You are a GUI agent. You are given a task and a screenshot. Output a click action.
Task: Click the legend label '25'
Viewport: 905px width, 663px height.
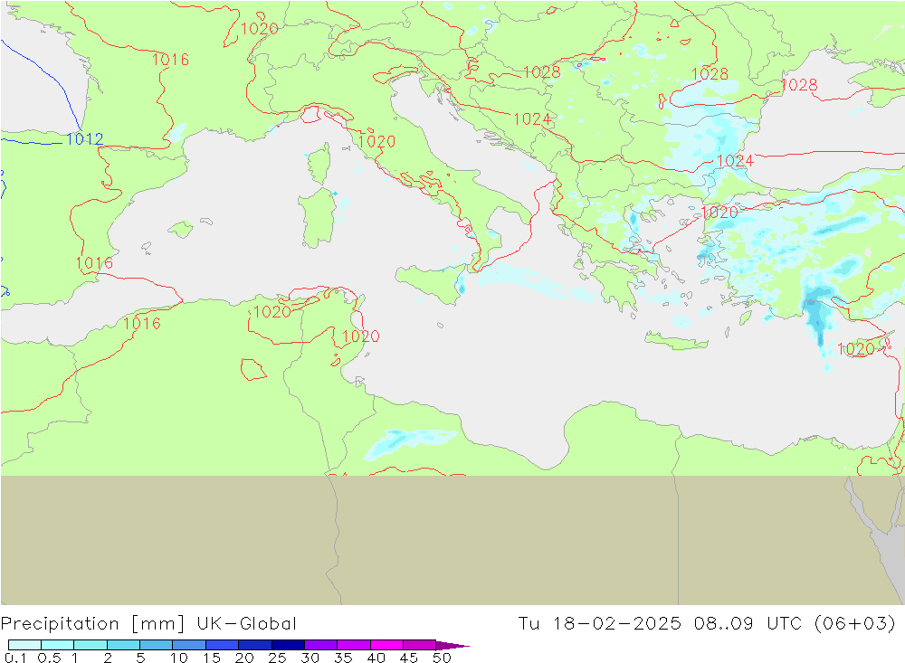pyautogui.click(x=278, y=658)
